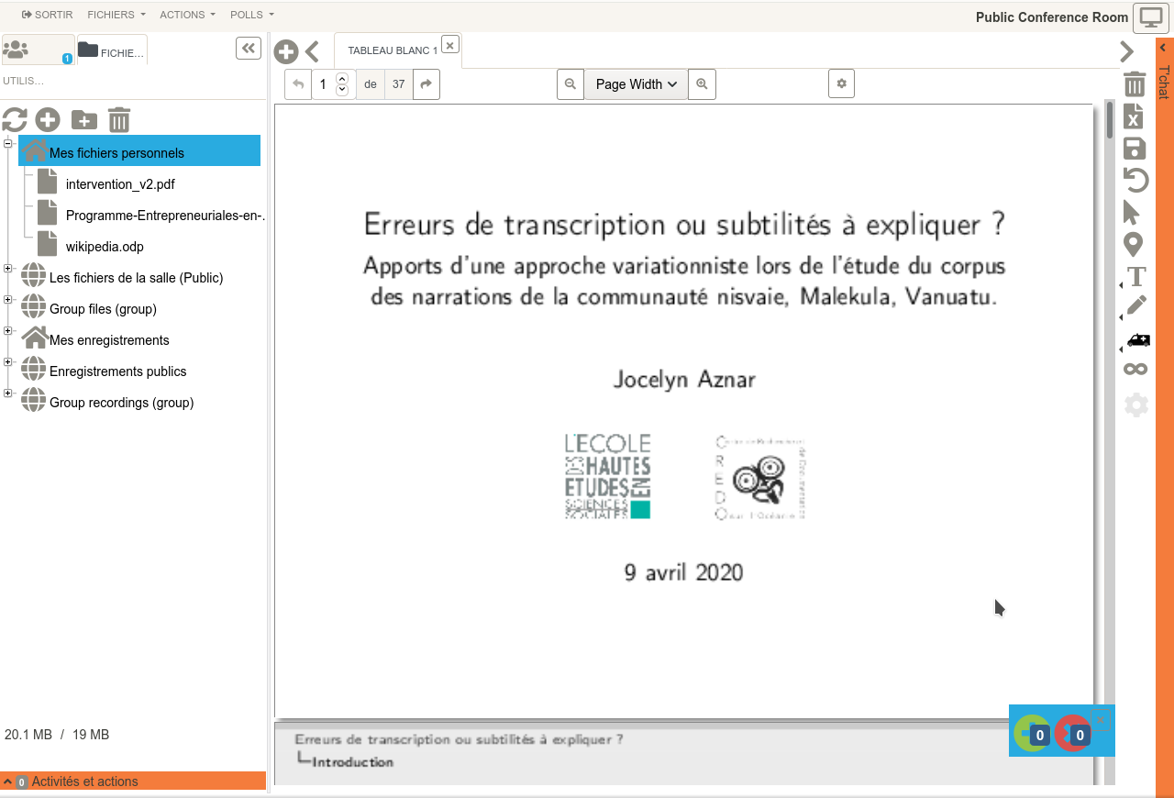The height and width of the screenshot is (798, 1174).
Task: Click the trash icon in whiteboard toolbar
Action: [x=1135, y=84]
